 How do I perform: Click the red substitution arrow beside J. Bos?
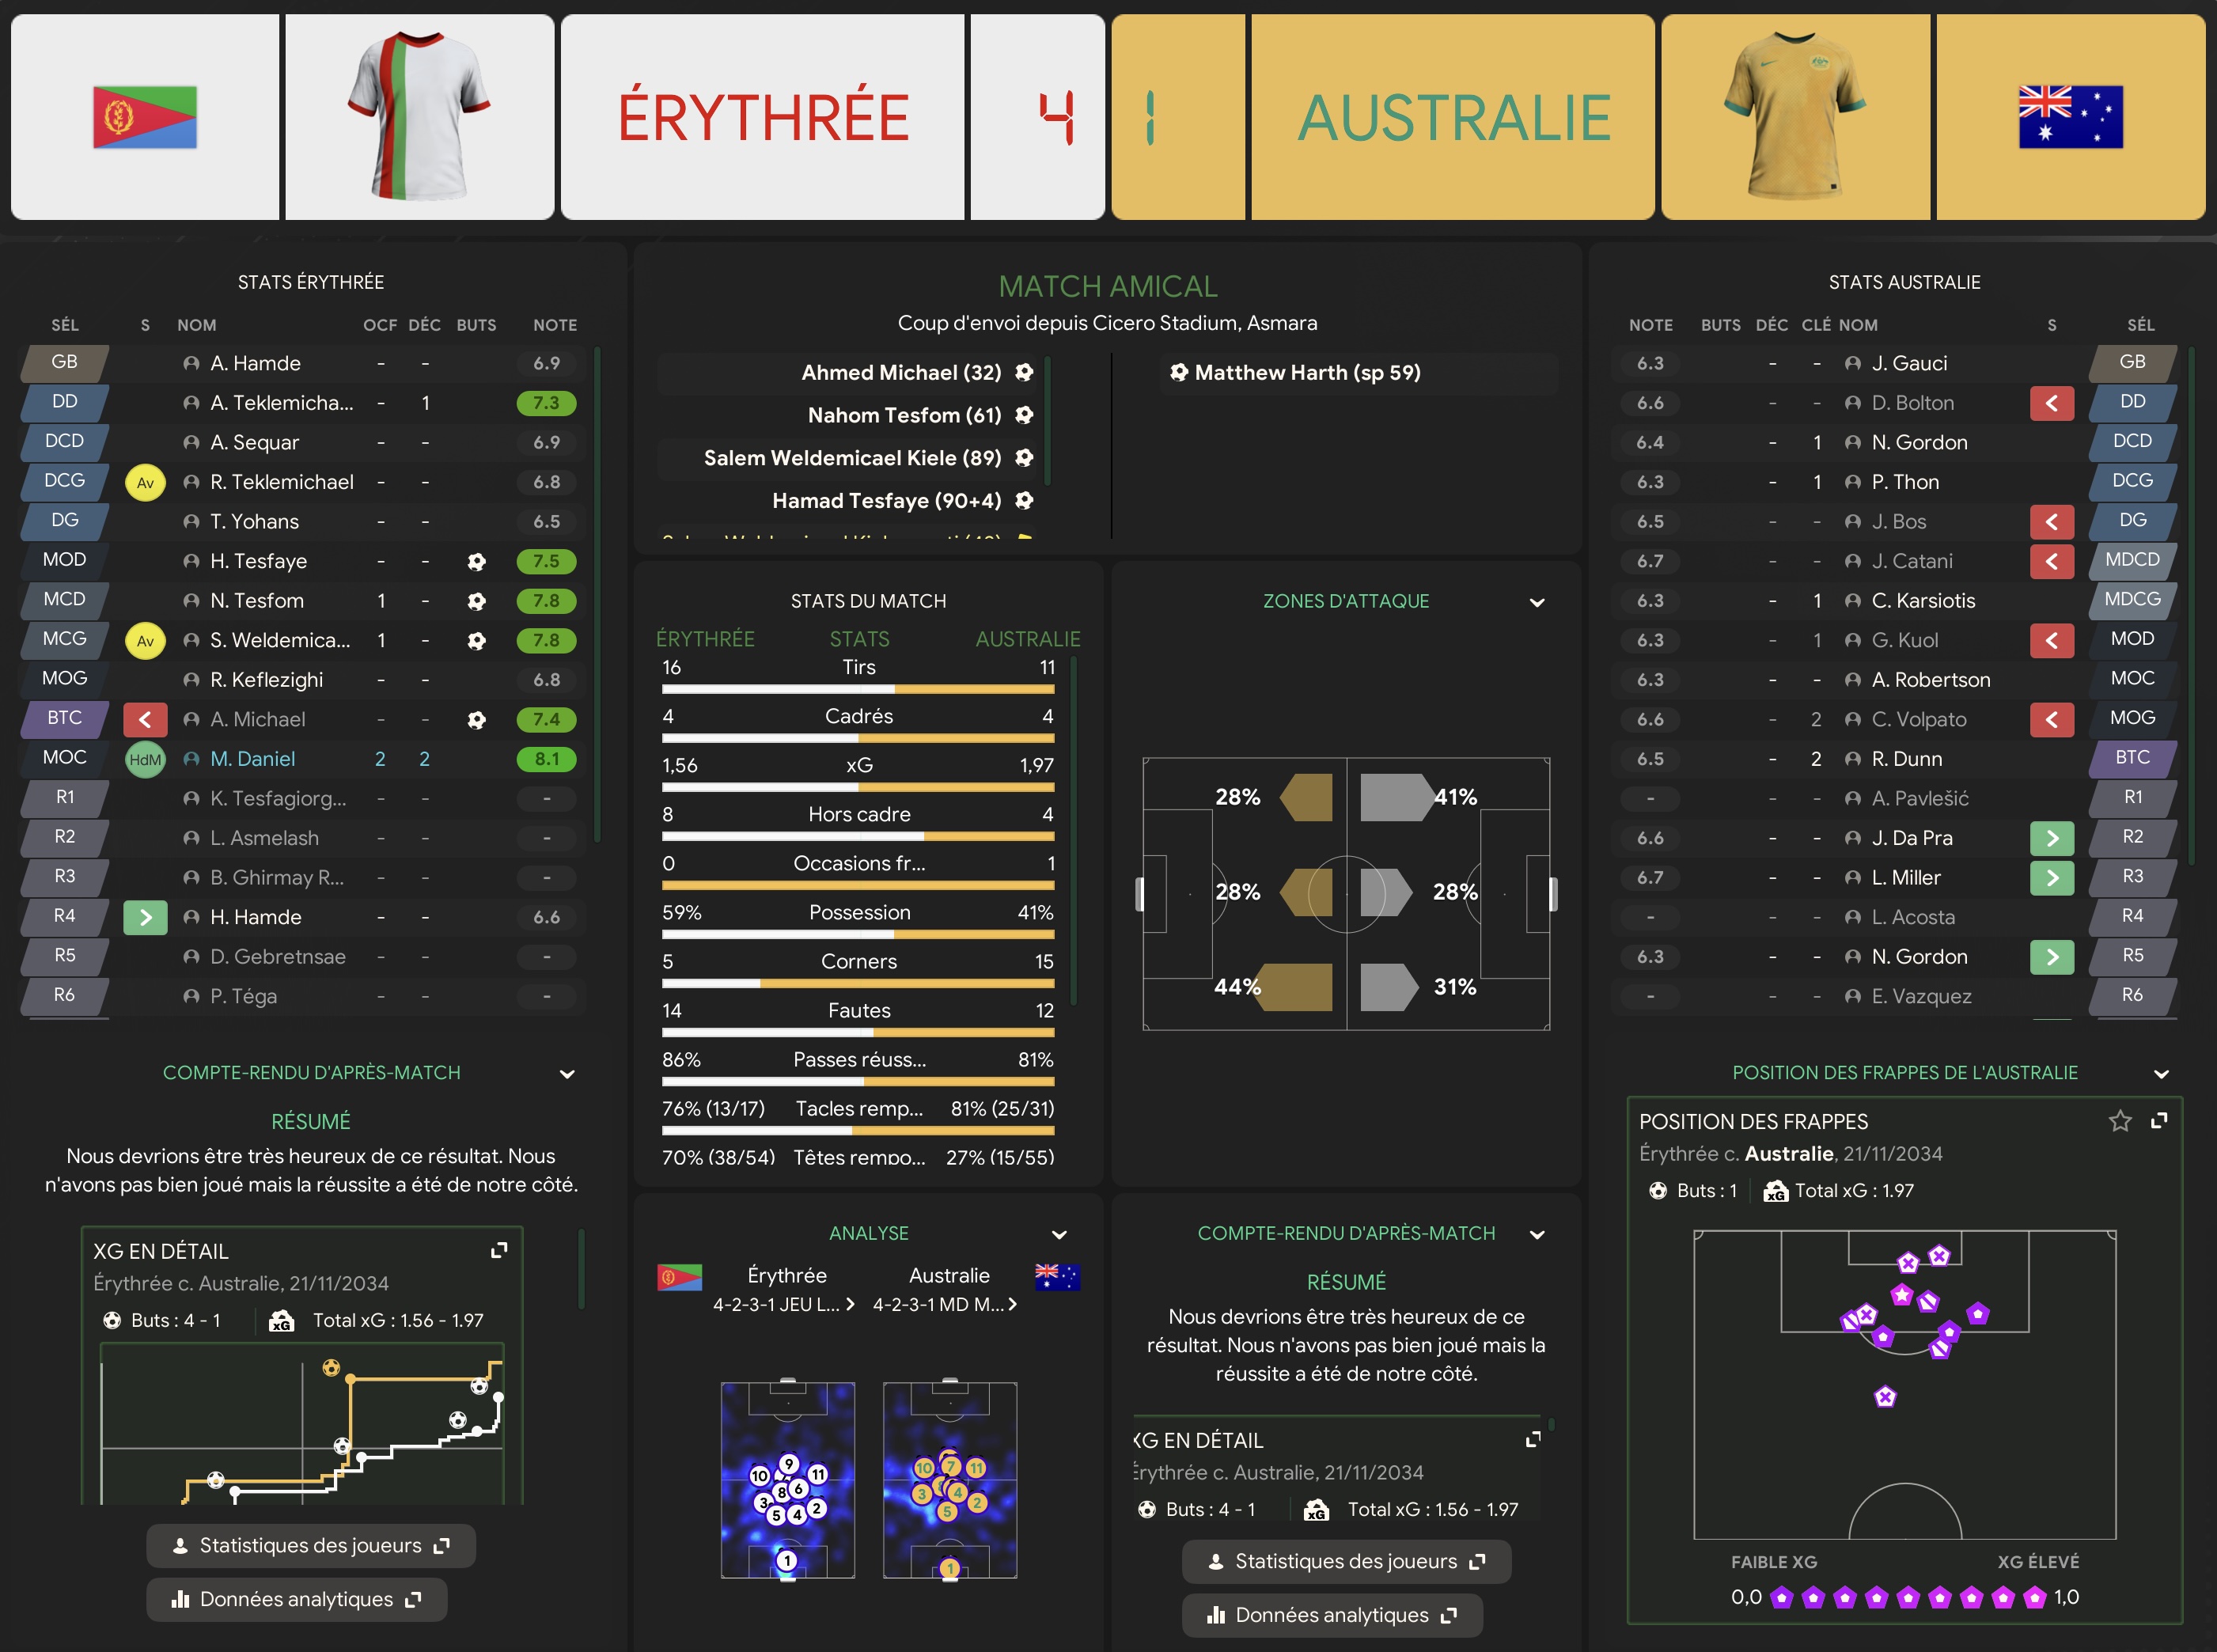point(2052,522)
